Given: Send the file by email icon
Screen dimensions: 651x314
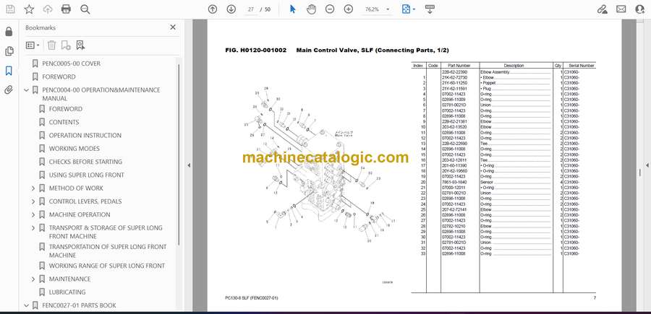Looking at the screenshot, I should click(x=621, y=9).
